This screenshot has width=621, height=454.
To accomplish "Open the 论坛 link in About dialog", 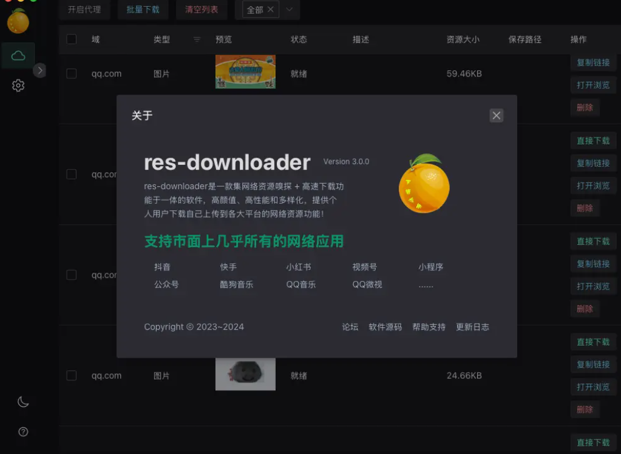I will pos(350,327).
